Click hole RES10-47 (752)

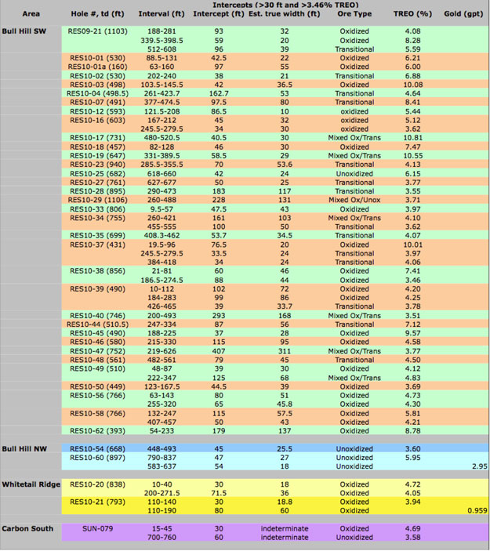pos(97,351)
